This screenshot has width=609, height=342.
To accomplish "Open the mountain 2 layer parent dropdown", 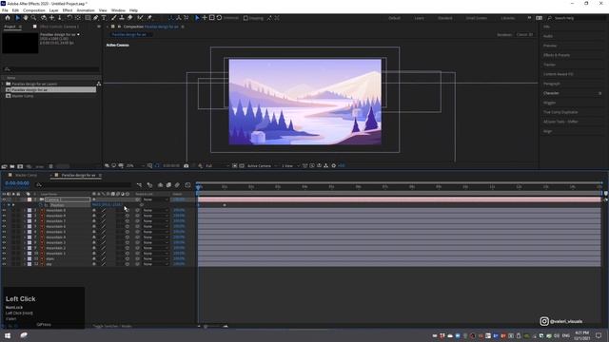I will click(x=155, y=248).
